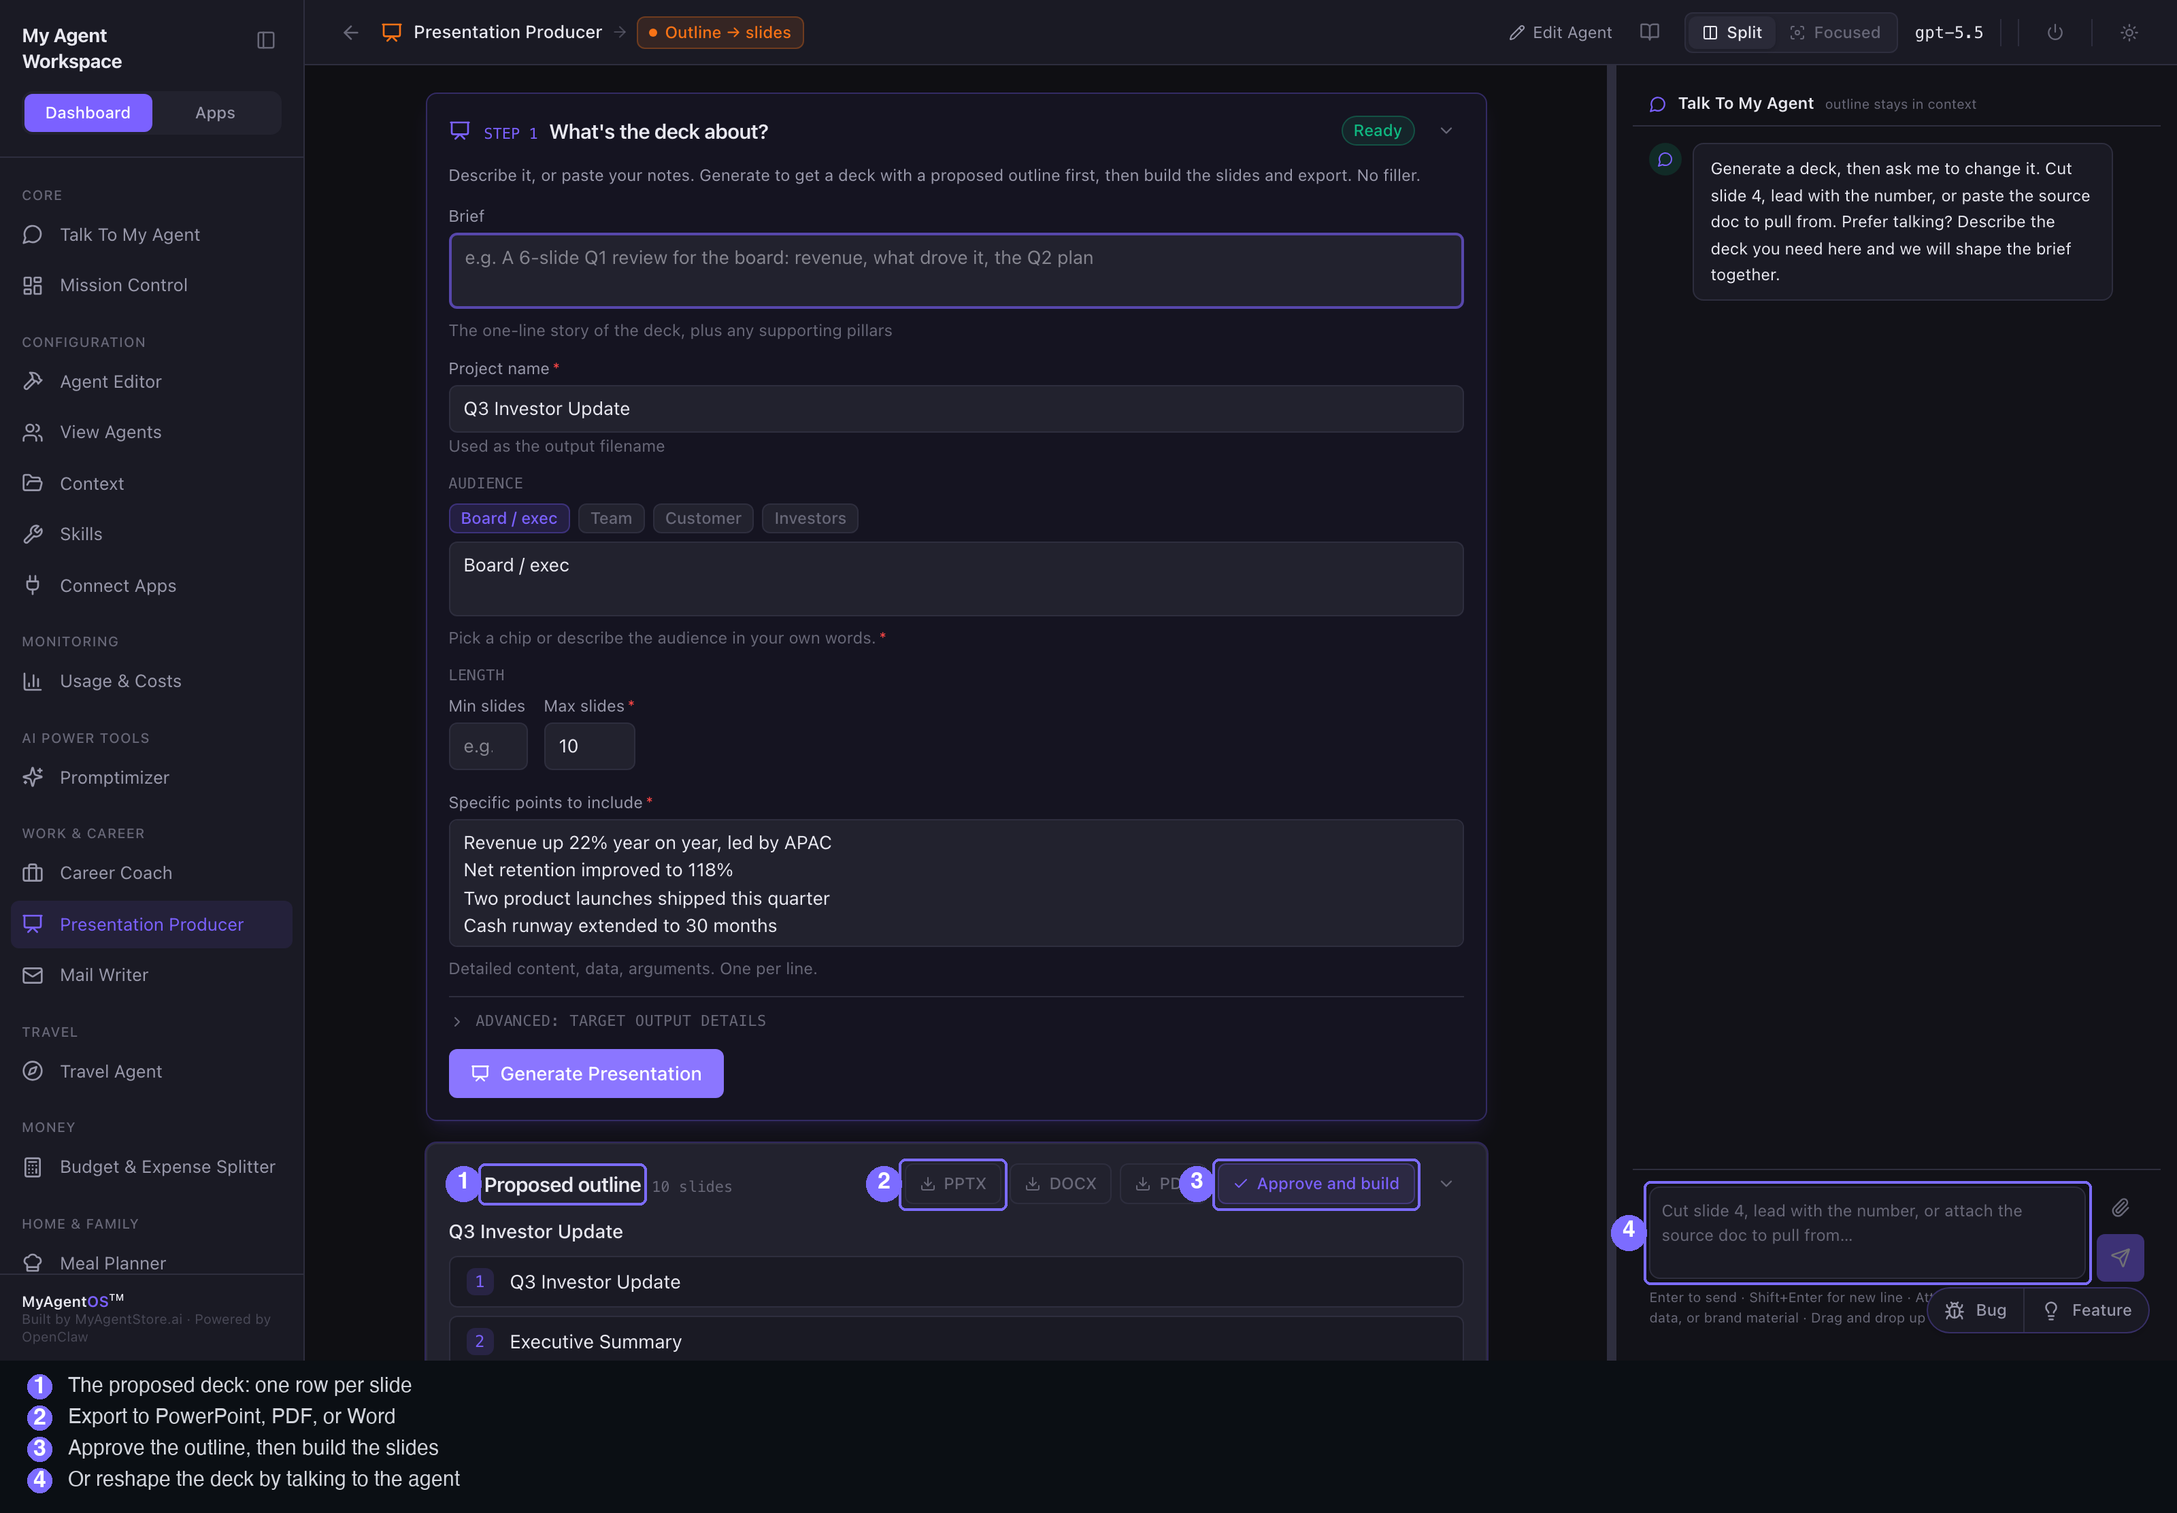
Task: Go back with the arrow icon
Action: 350,32
